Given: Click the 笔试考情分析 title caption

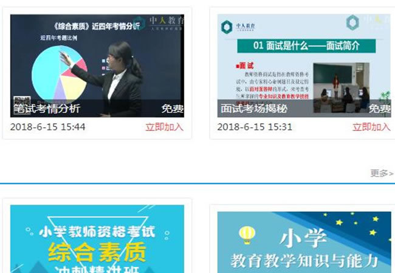Looking at the screenshot, I should (x=47, y=109).
